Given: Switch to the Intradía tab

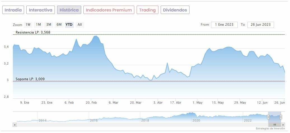Looking at the screenshot, I should 13,10.
